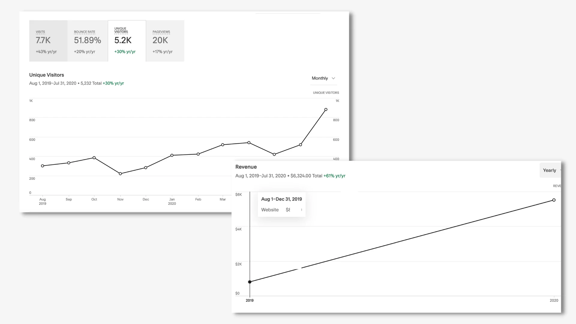Select the Unique Visitors metric card

[127, 41]
